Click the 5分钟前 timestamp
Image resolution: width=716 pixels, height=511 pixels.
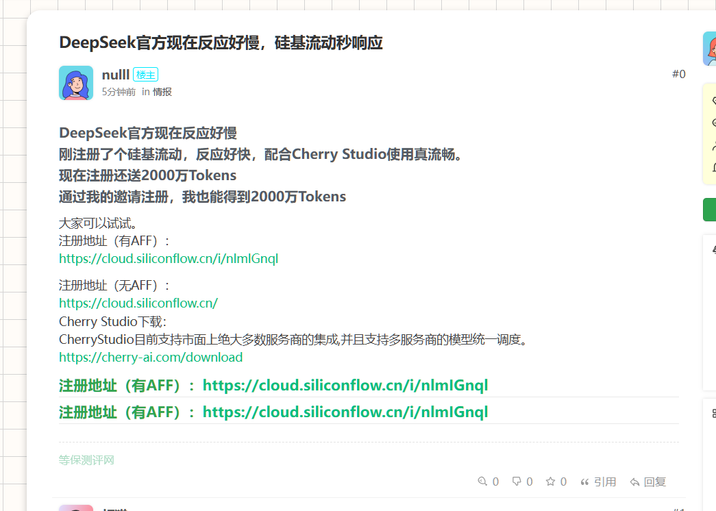point(119,92)
